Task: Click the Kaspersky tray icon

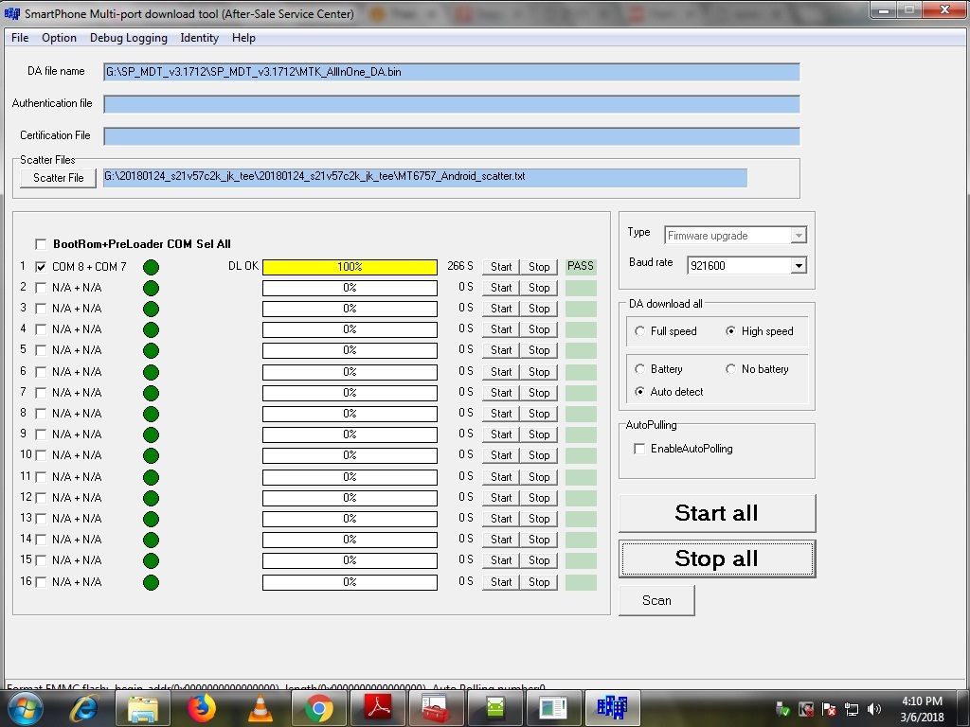Action: pos(806,709)
